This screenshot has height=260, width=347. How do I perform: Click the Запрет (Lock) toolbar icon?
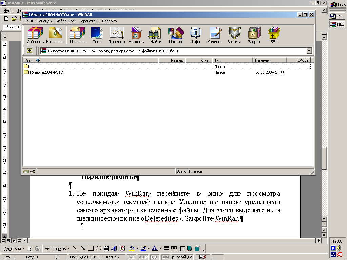[x=254, y=35]
